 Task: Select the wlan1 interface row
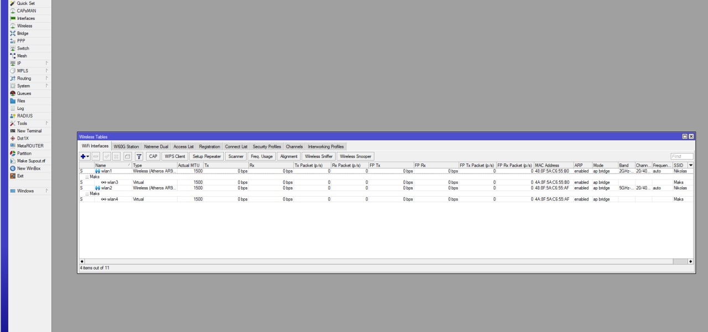386,171
